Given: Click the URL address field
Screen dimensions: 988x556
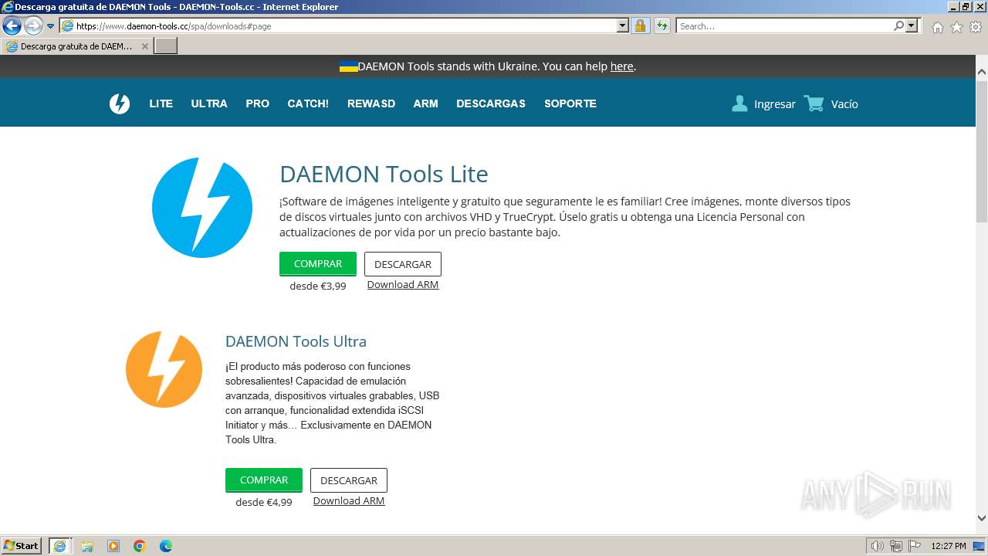Looking at the screenshot, I should 346,25.
